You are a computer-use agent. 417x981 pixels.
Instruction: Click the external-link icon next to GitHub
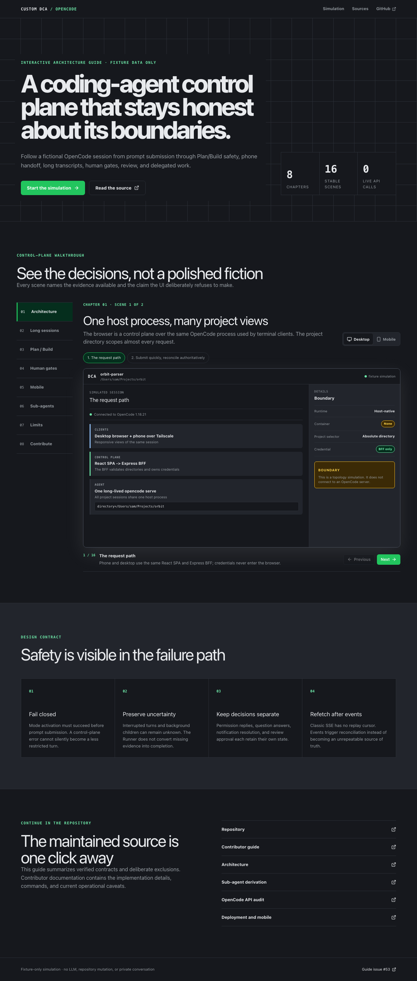point(394,9)
